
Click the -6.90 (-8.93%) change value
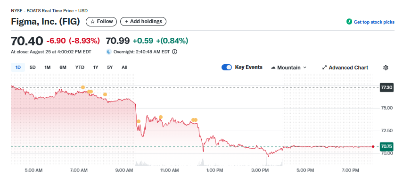pyautogui.click(x=73, y=41)
